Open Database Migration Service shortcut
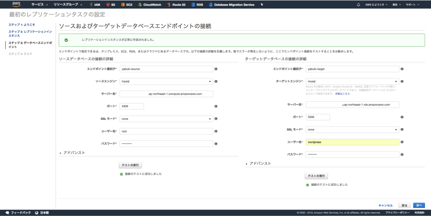Screen dimensions: 431x216 (x=231, y=5)
